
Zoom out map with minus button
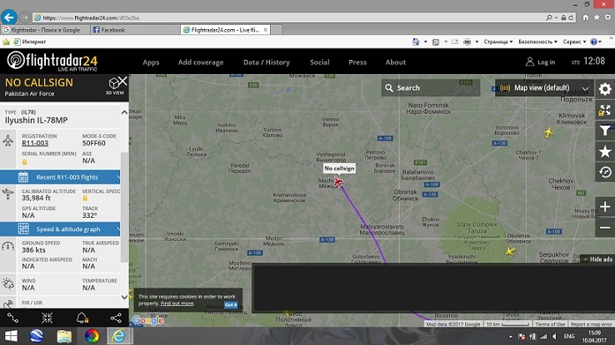[605, 228]
